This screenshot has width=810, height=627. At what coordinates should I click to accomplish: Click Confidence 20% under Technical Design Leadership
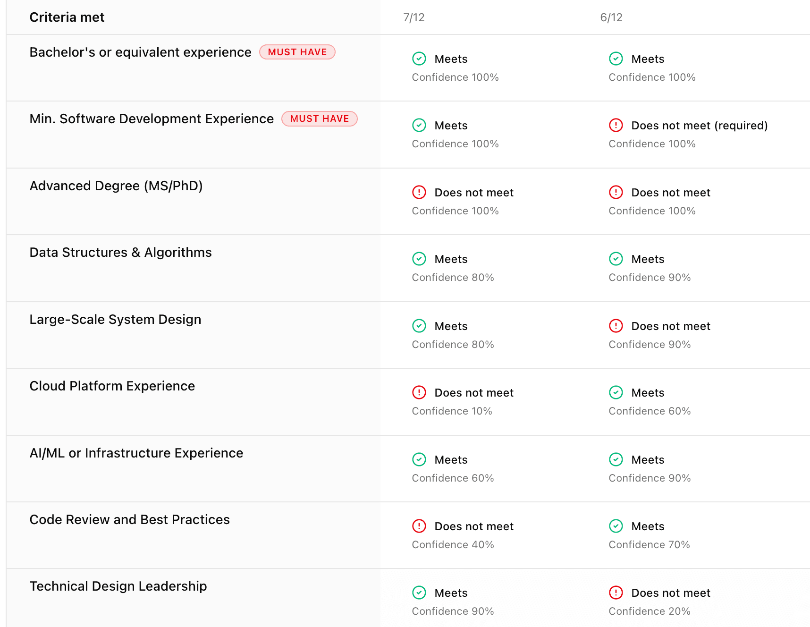(x=650, y=611)
